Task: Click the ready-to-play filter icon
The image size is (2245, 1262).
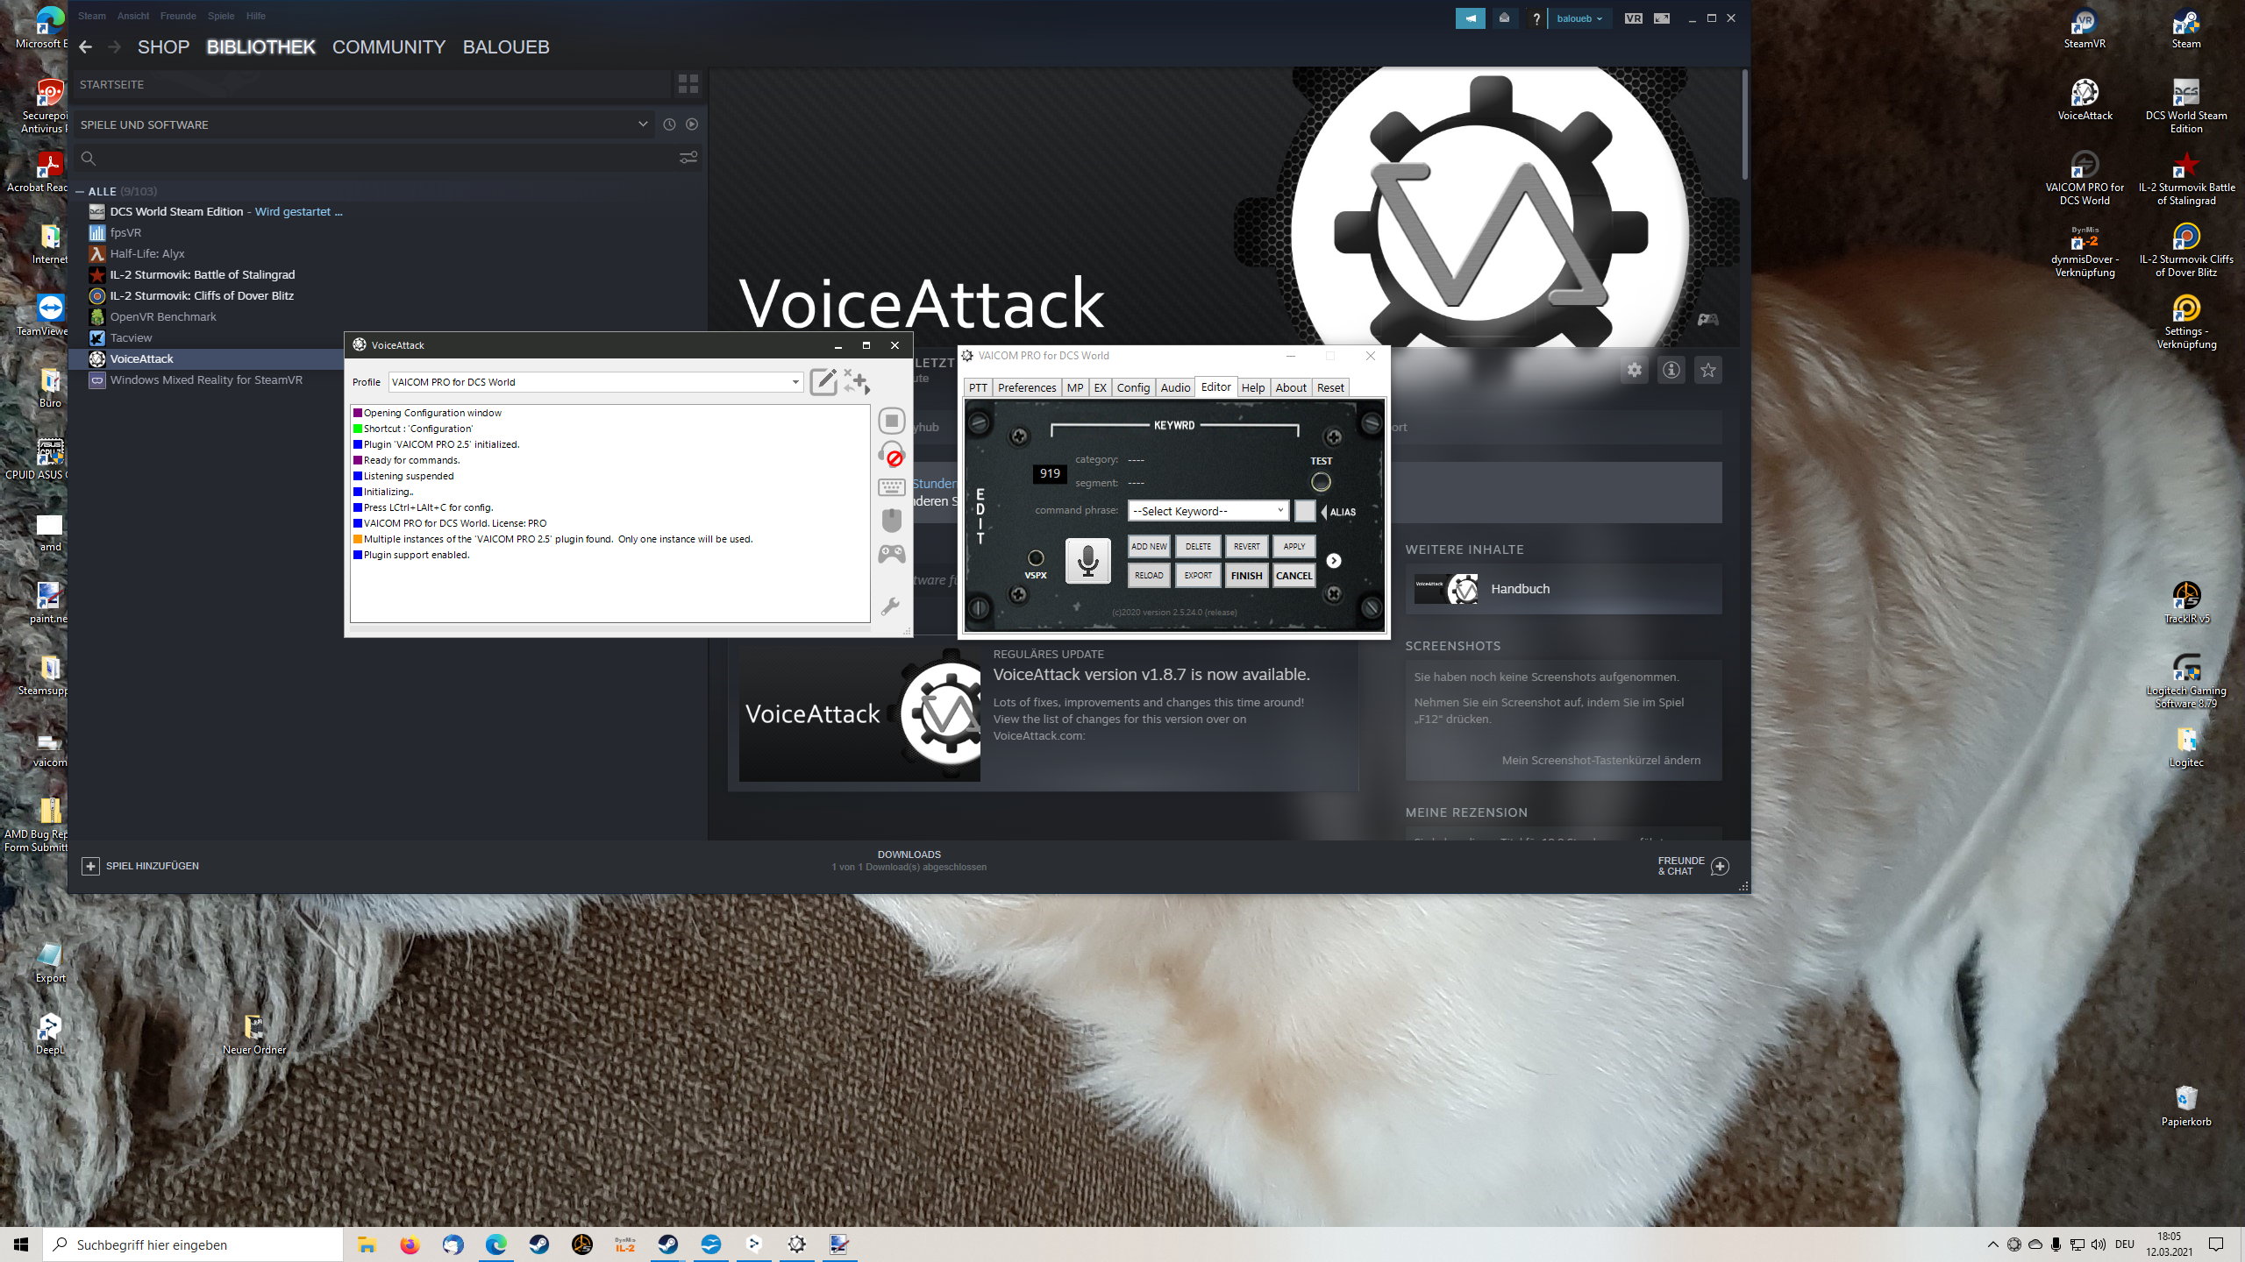Action: [x=692, y=124]
